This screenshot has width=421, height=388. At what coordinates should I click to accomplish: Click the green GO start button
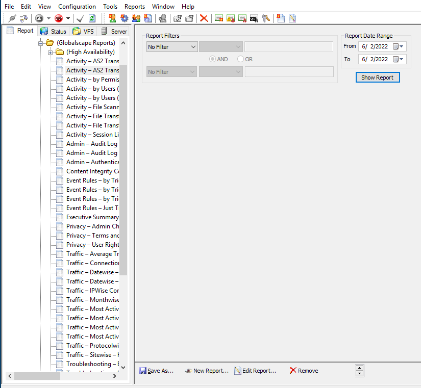tap(39, 18)
